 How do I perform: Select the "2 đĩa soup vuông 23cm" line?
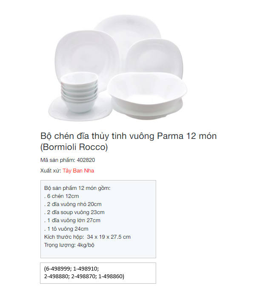(75, 212)
